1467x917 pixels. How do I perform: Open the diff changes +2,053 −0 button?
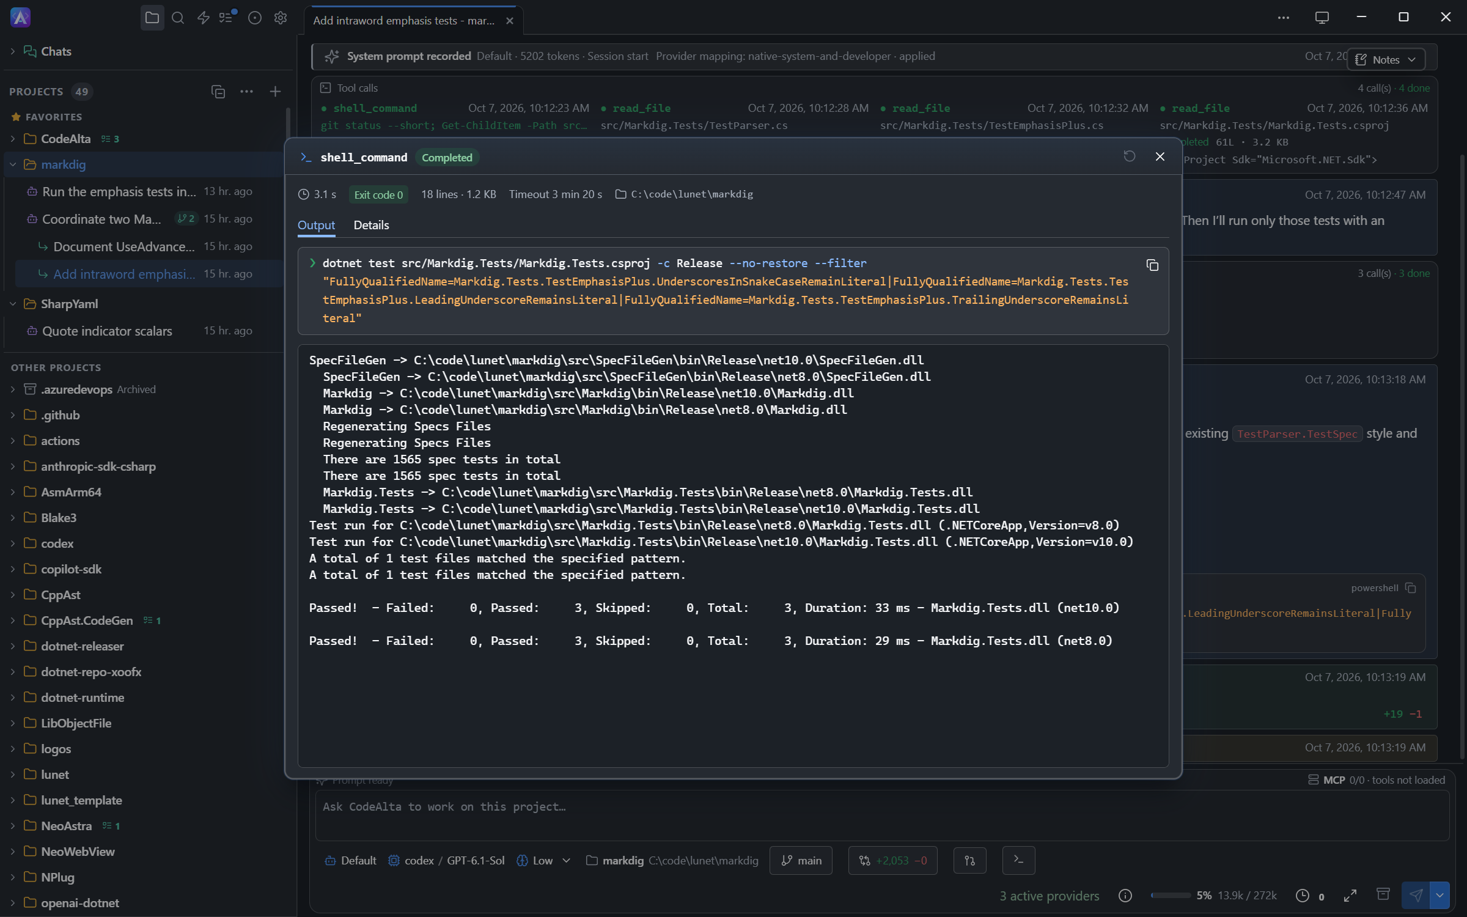[x=893, y=860]
